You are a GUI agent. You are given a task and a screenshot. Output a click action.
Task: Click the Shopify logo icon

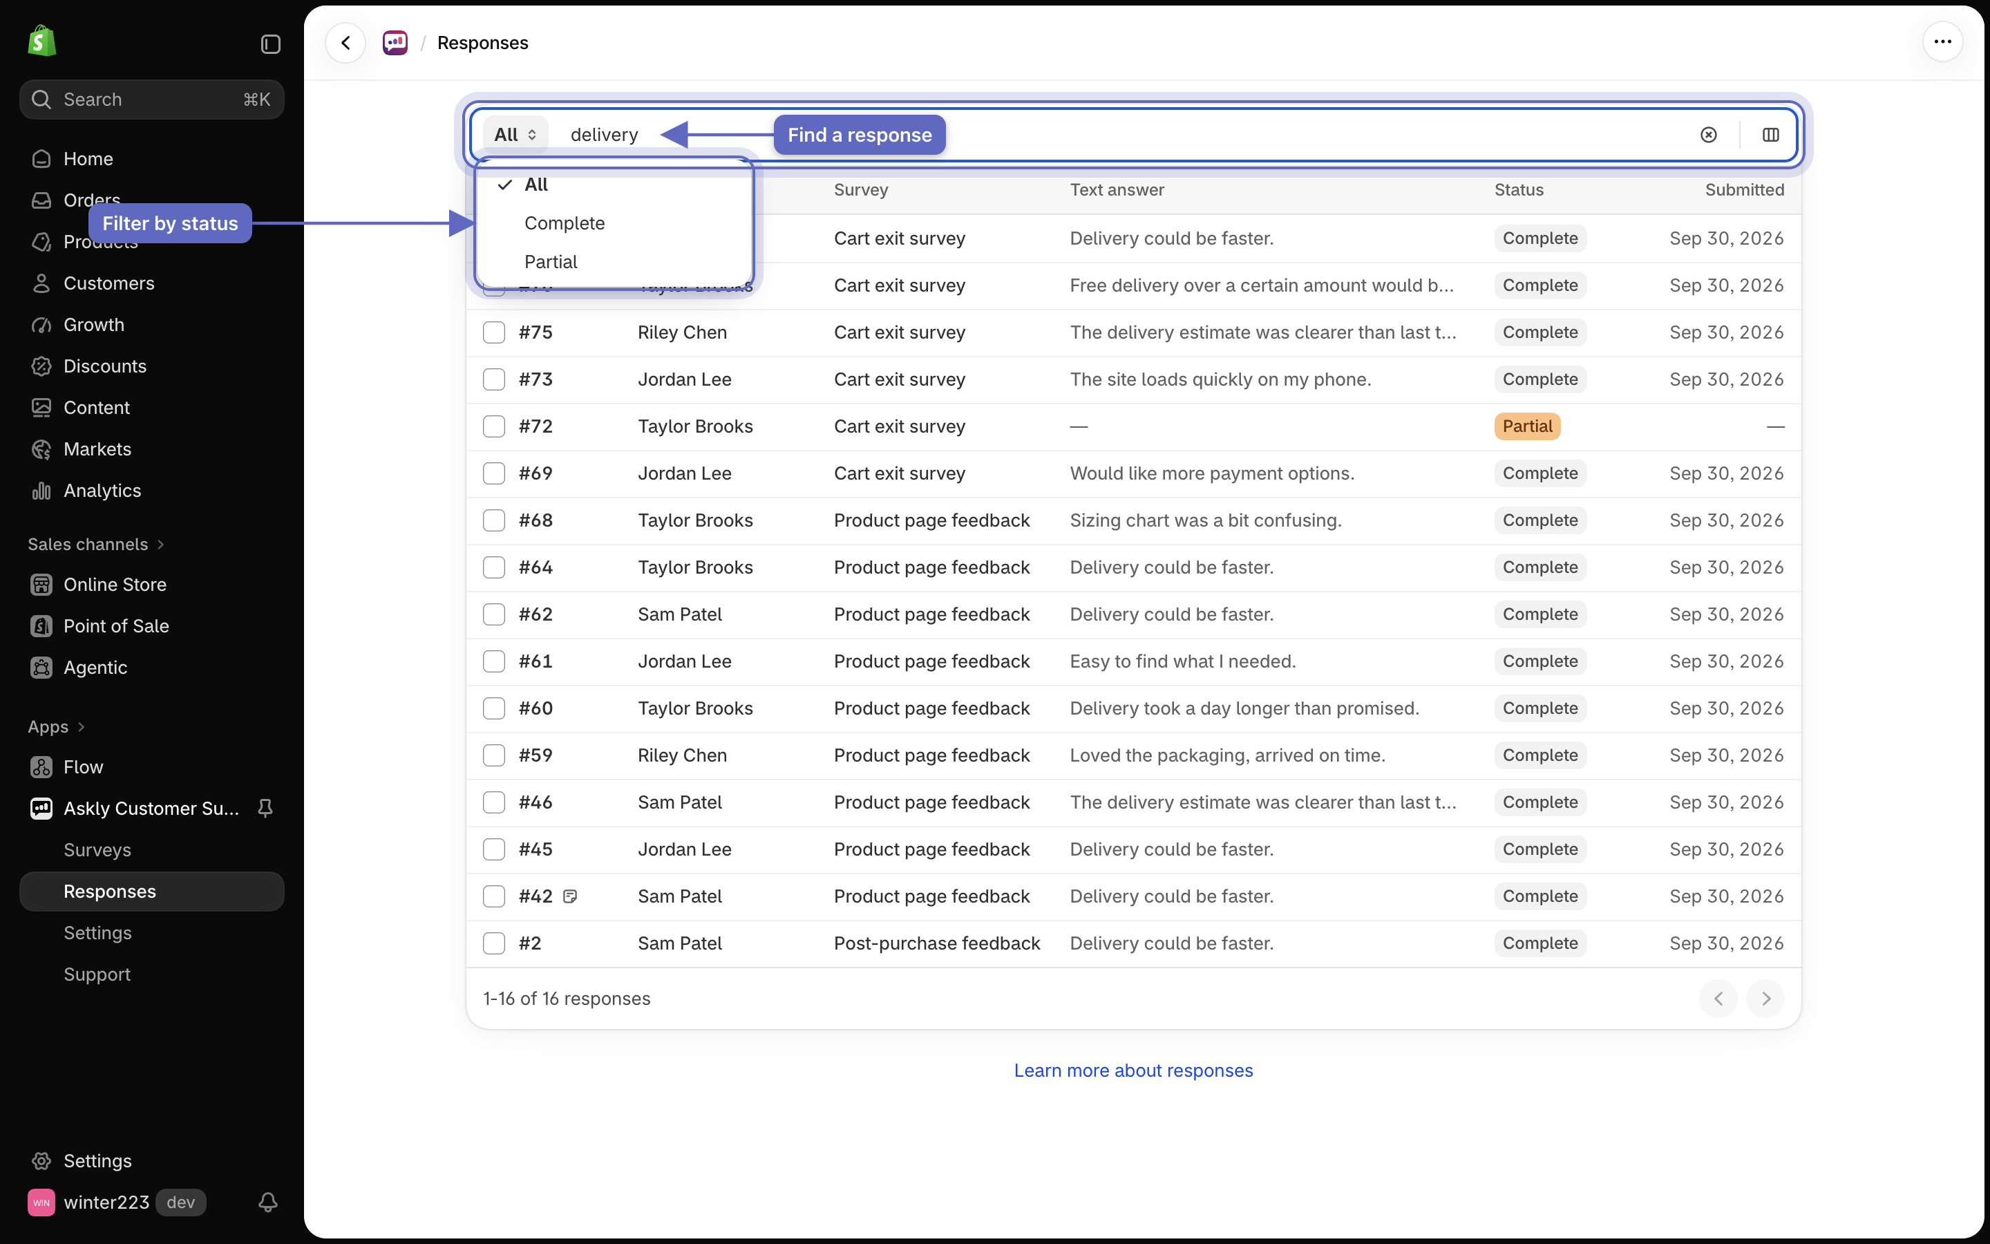point(41,41)
